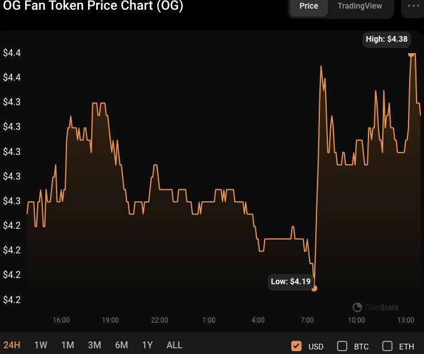Click the high point marker dot
Screen dimensions: 424x354
(x=411, y=54)
